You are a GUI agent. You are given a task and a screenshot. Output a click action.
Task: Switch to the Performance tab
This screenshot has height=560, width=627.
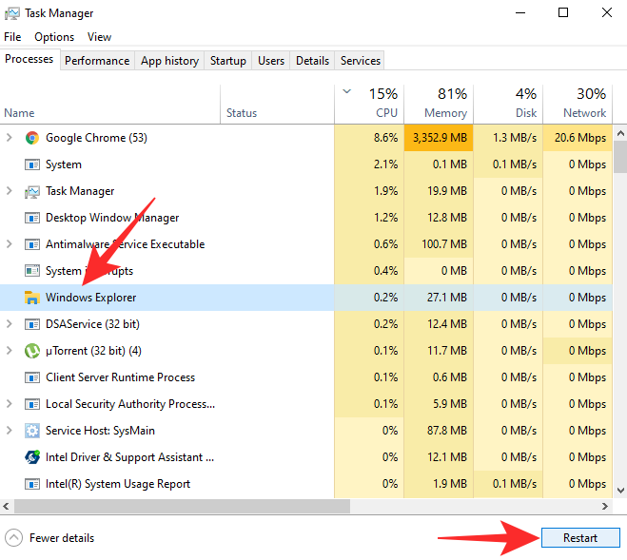point(97,61)
